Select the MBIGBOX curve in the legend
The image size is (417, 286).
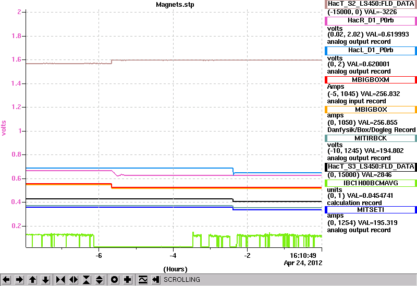[x=371, y=110]
